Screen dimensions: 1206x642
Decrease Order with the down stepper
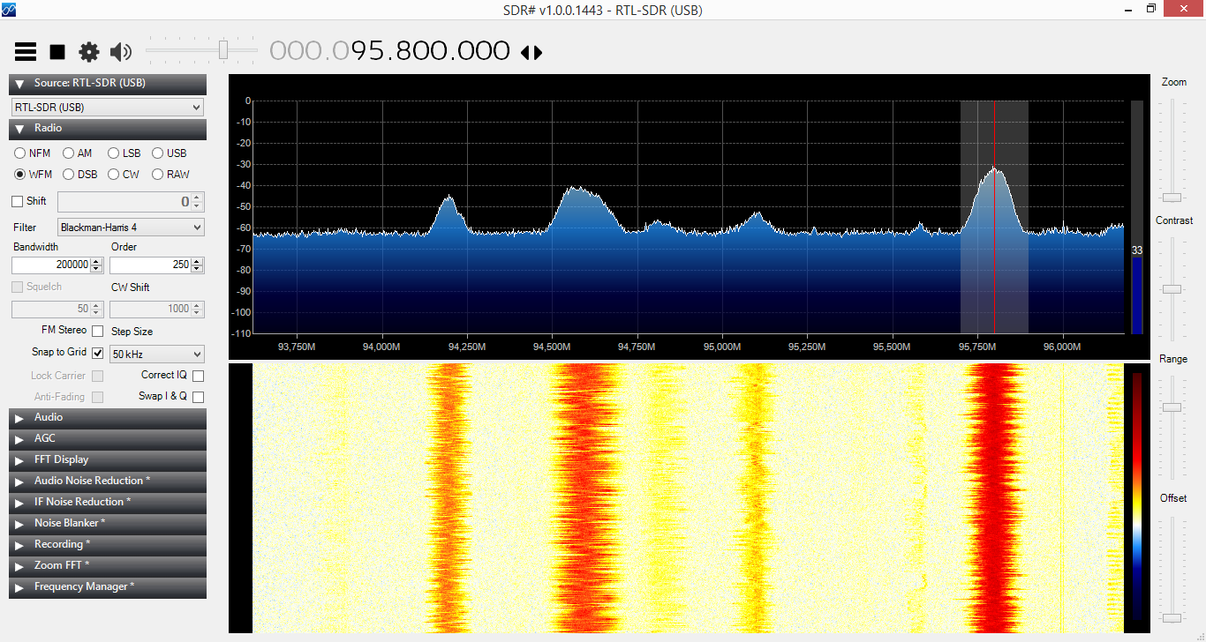point(198,269)
